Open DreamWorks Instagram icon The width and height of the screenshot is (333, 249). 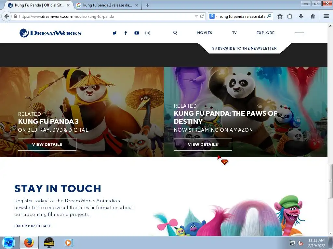tap(148, 33)
